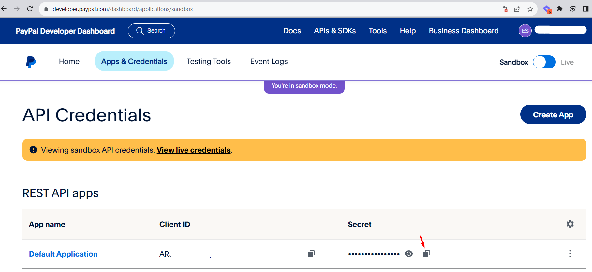Click the site lock icon in address bar

(46, 9)
